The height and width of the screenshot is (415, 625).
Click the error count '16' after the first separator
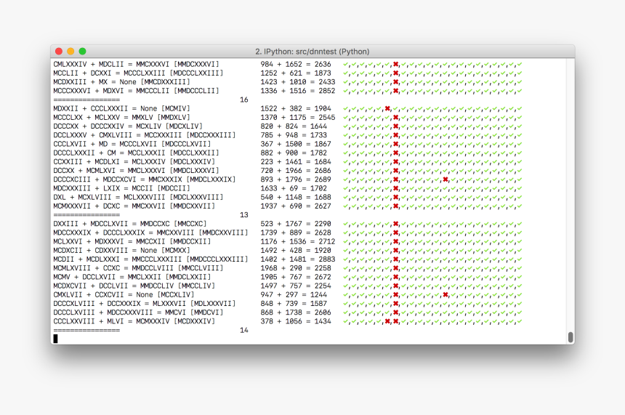coord(244,100)
